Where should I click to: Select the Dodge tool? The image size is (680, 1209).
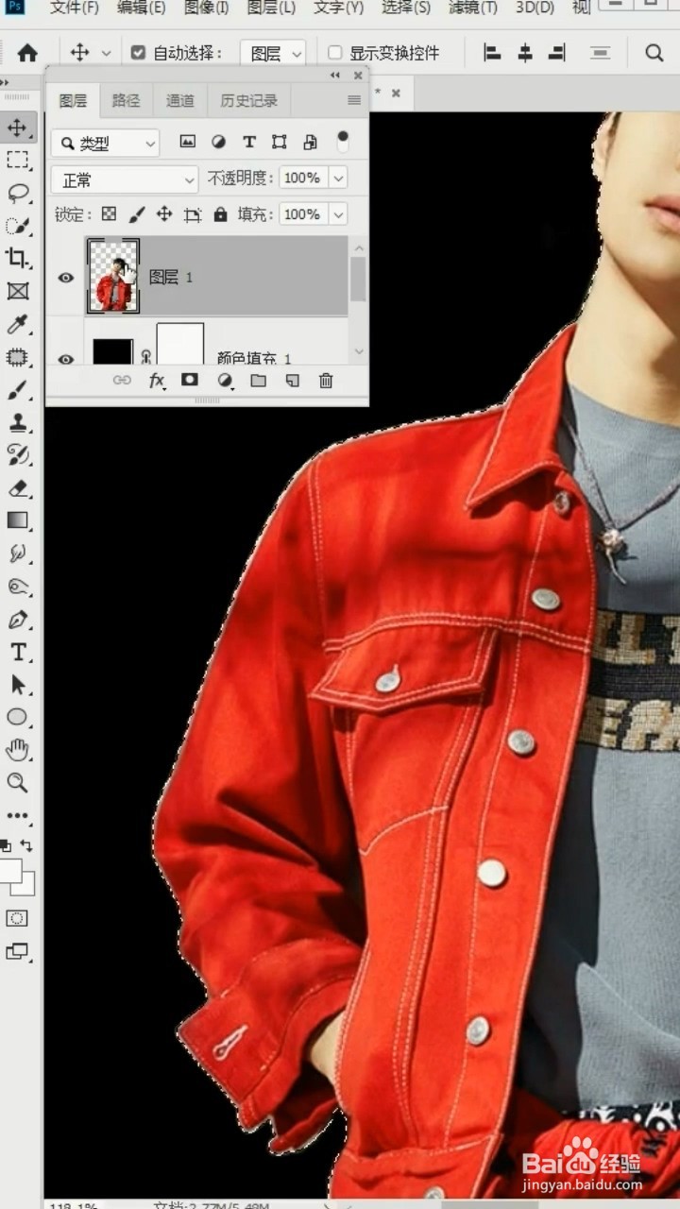18,587
